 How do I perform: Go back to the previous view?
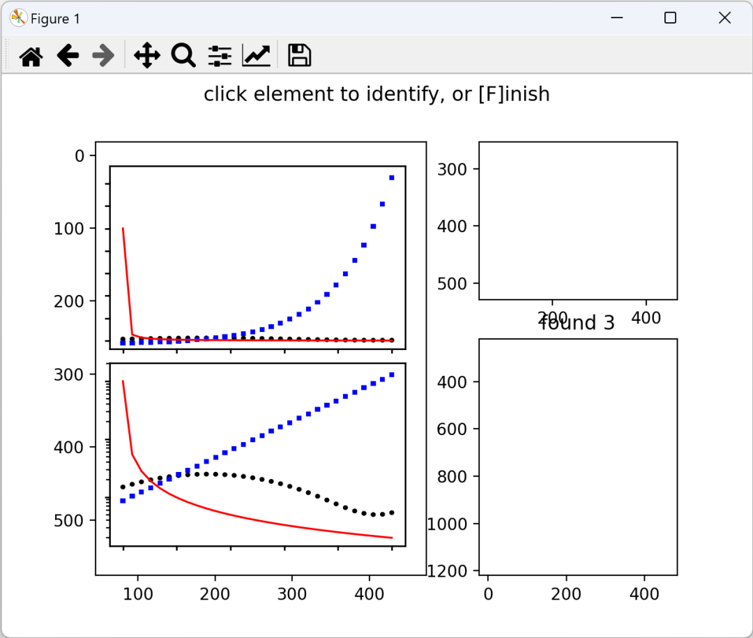(x=68, y=56)
